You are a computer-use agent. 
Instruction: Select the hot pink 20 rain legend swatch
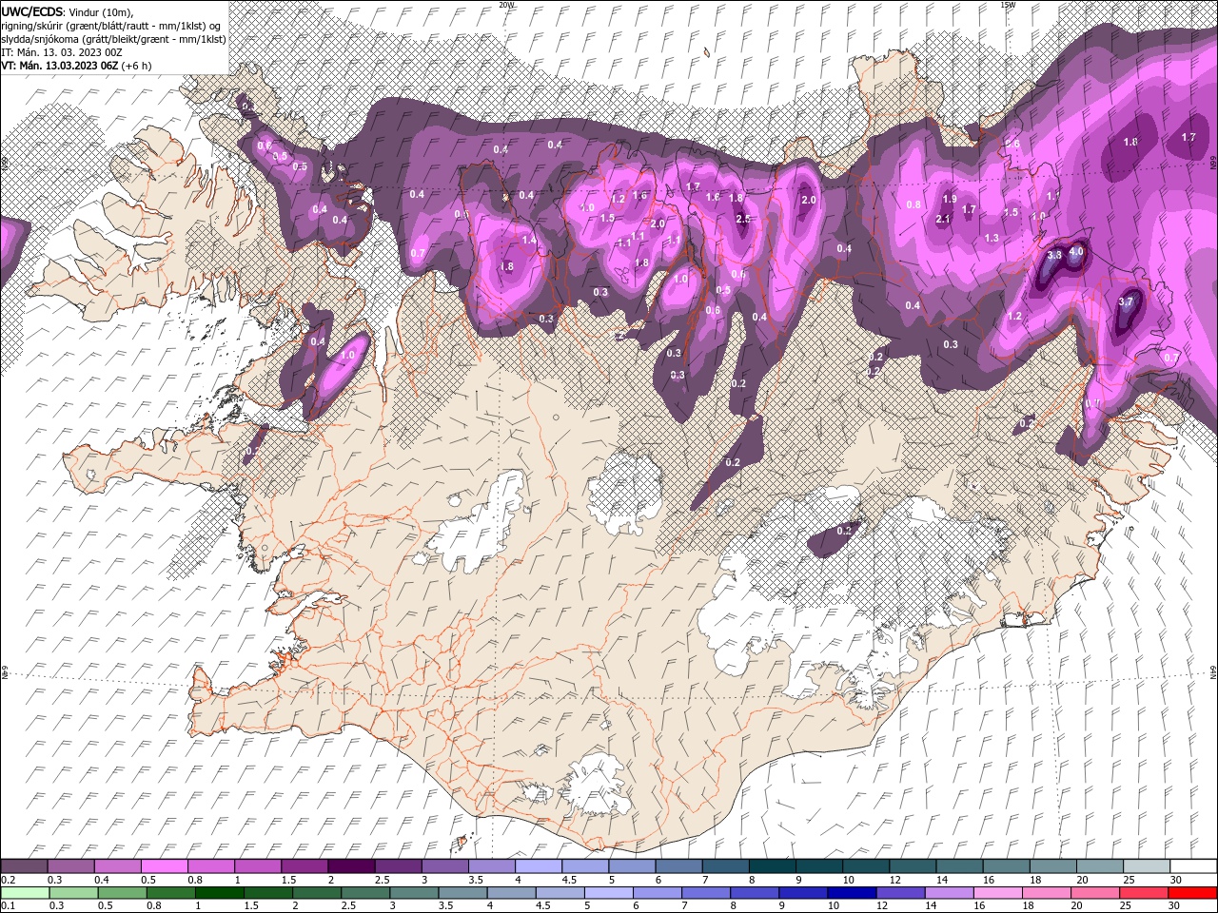point(1096,893)
